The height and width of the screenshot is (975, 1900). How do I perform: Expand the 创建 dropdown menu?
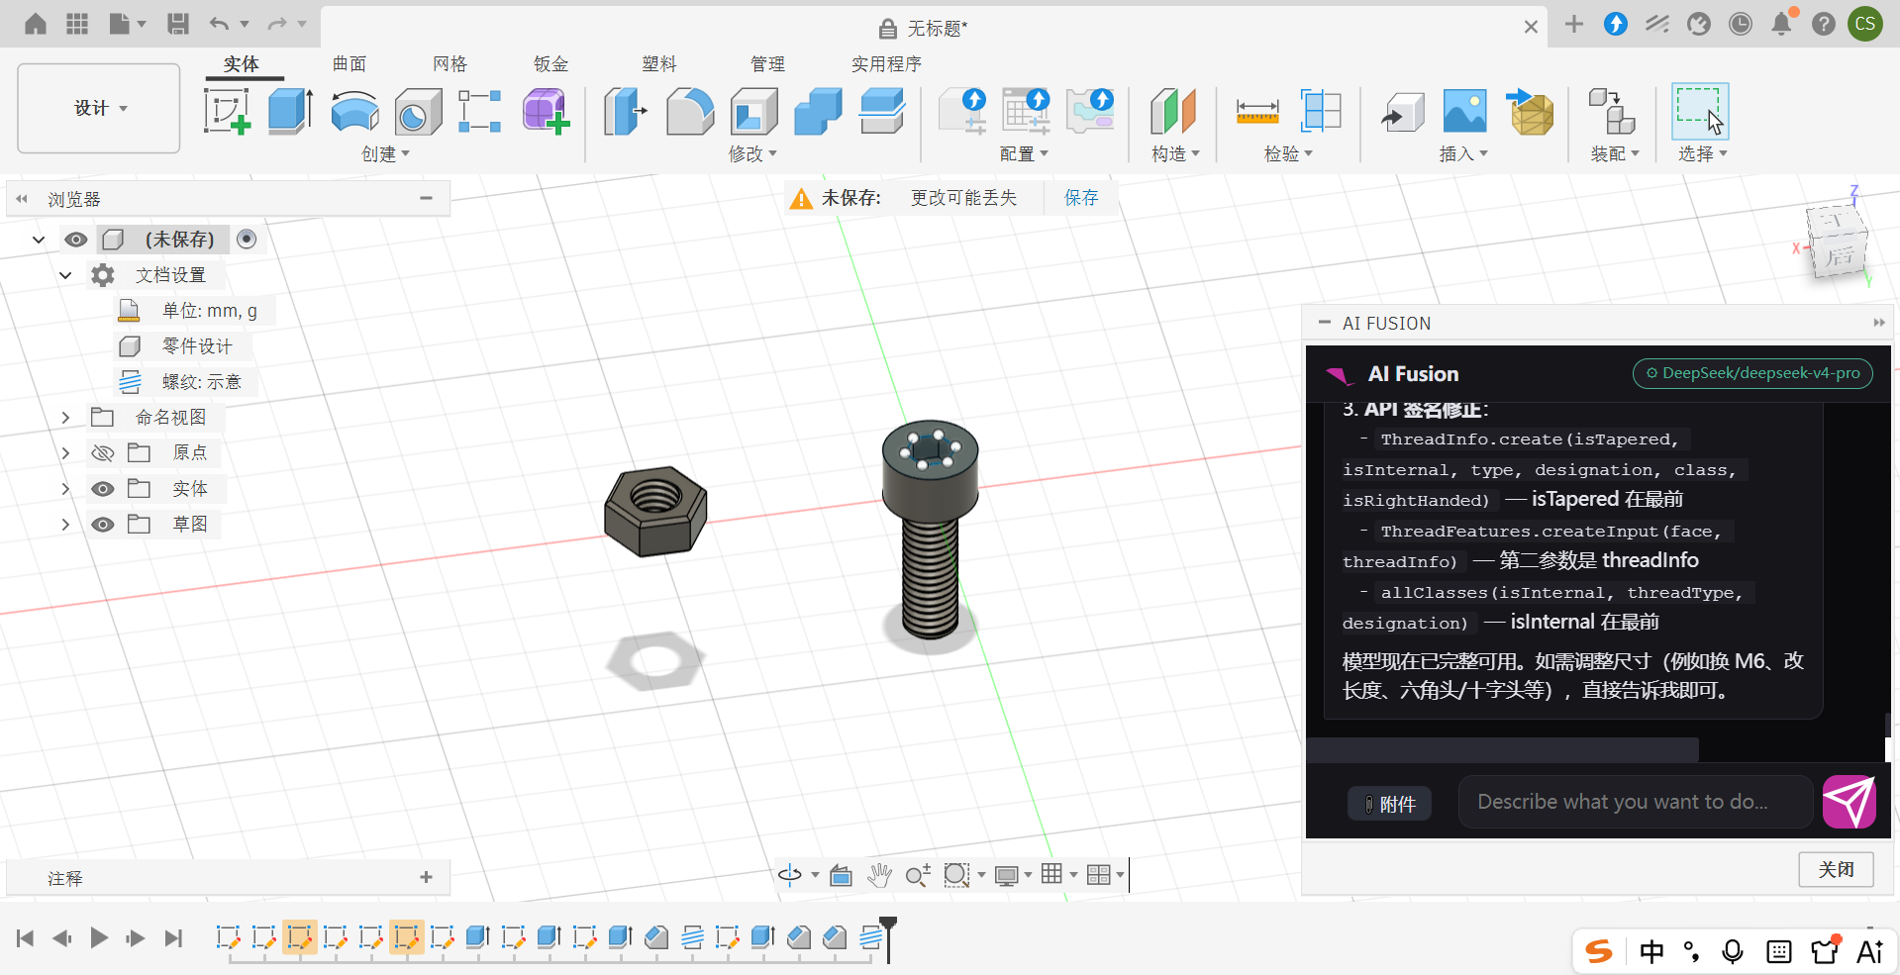coord(386,154)
